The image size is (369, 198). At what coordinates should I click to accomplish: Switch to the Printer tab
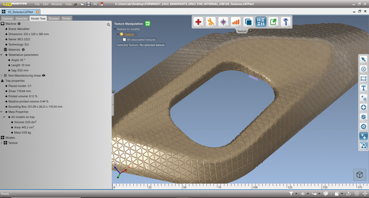[66, 18]
